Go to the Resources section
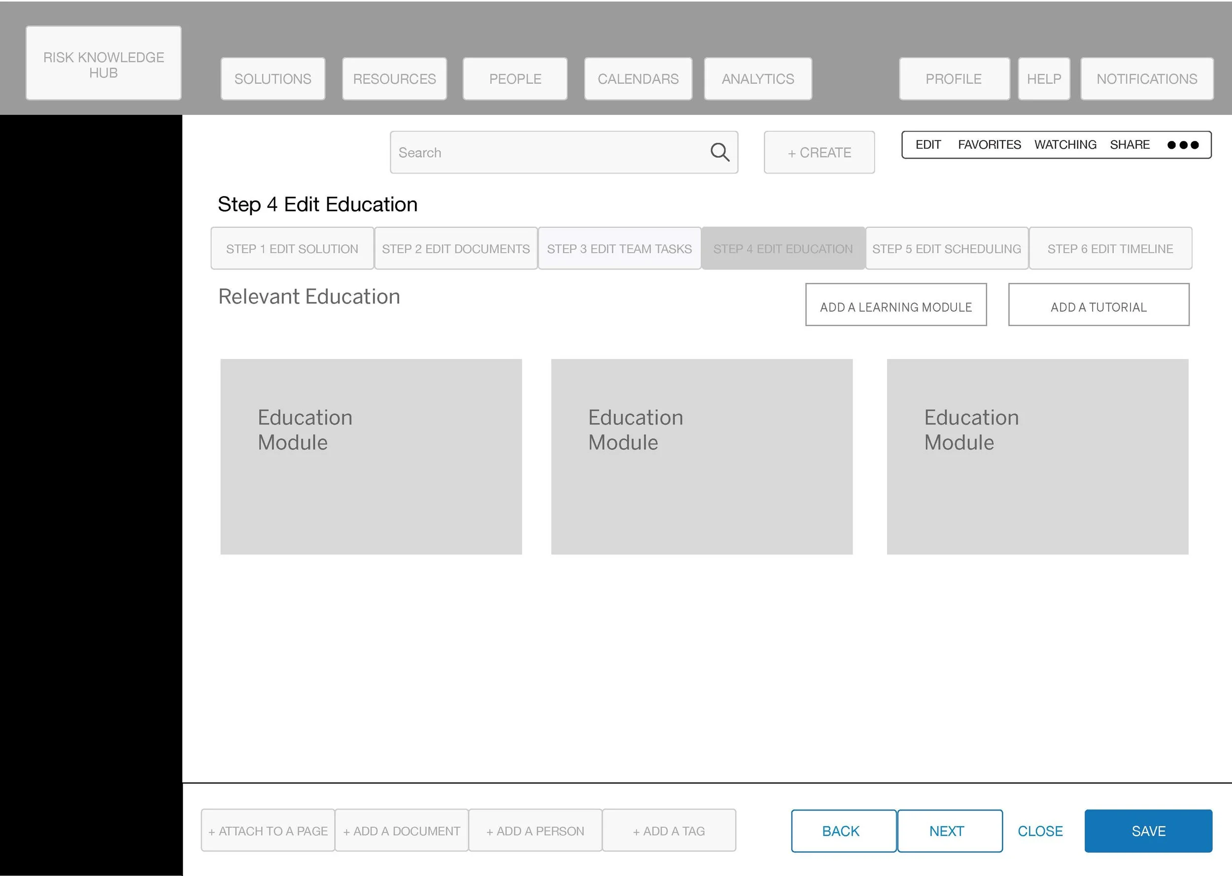The height and width of the screenshot is (876, 1232). click(394, 79)
